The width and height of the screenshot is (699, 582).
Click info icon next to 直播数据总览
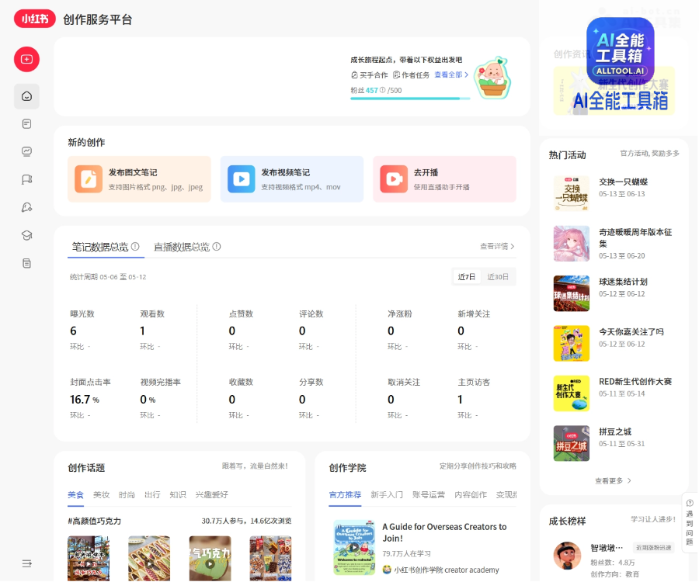coord(217,246)
